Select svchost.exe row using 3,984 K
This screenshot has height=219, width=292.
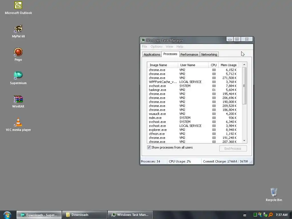193,126
